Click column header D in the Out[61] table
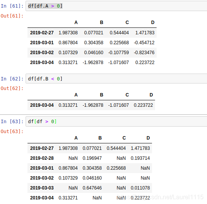 tap(153, 22)
